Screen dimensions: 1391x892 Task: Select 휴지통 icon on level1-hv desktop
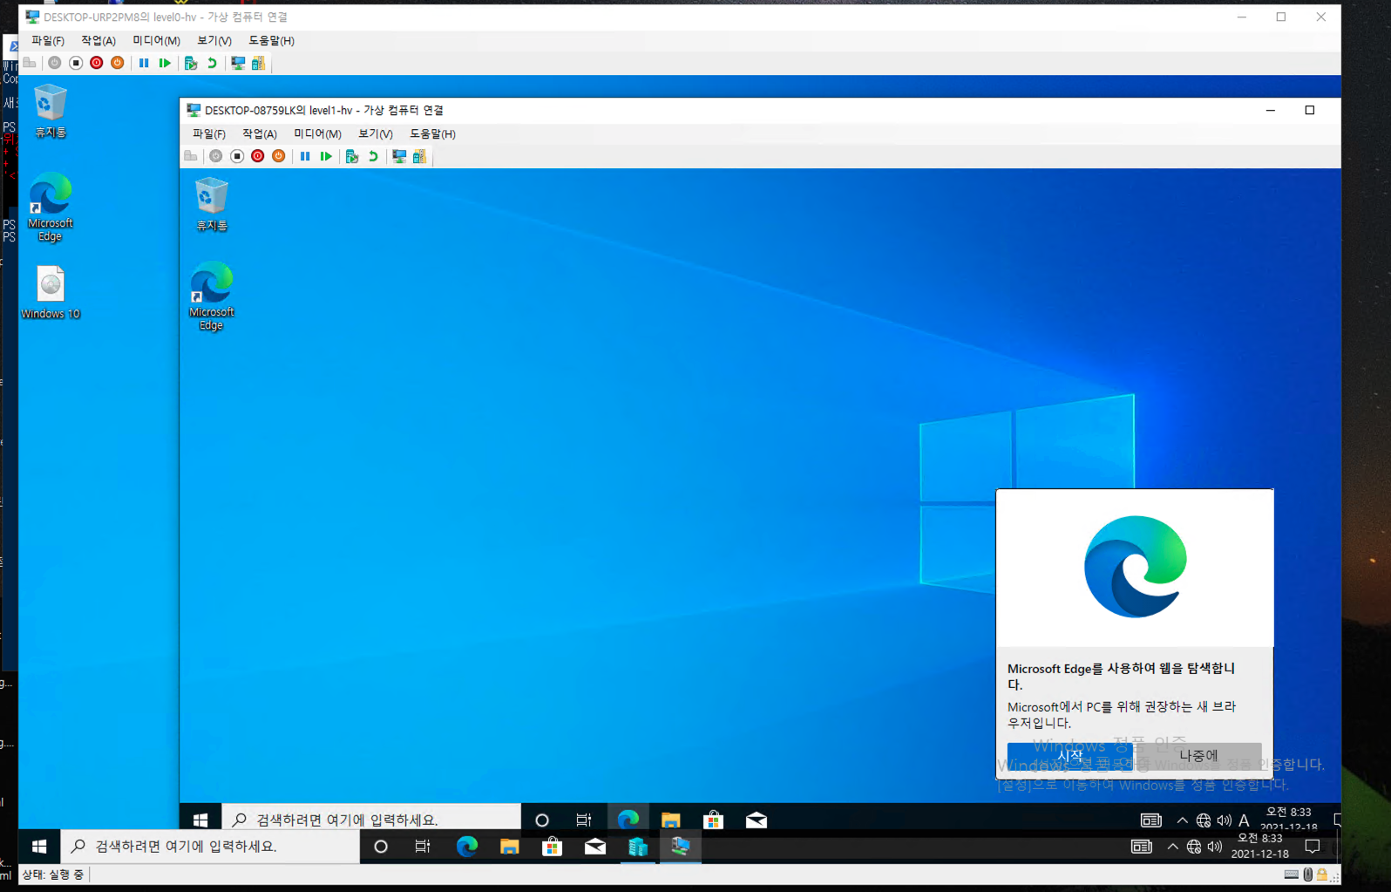click(x=212, y=205)
